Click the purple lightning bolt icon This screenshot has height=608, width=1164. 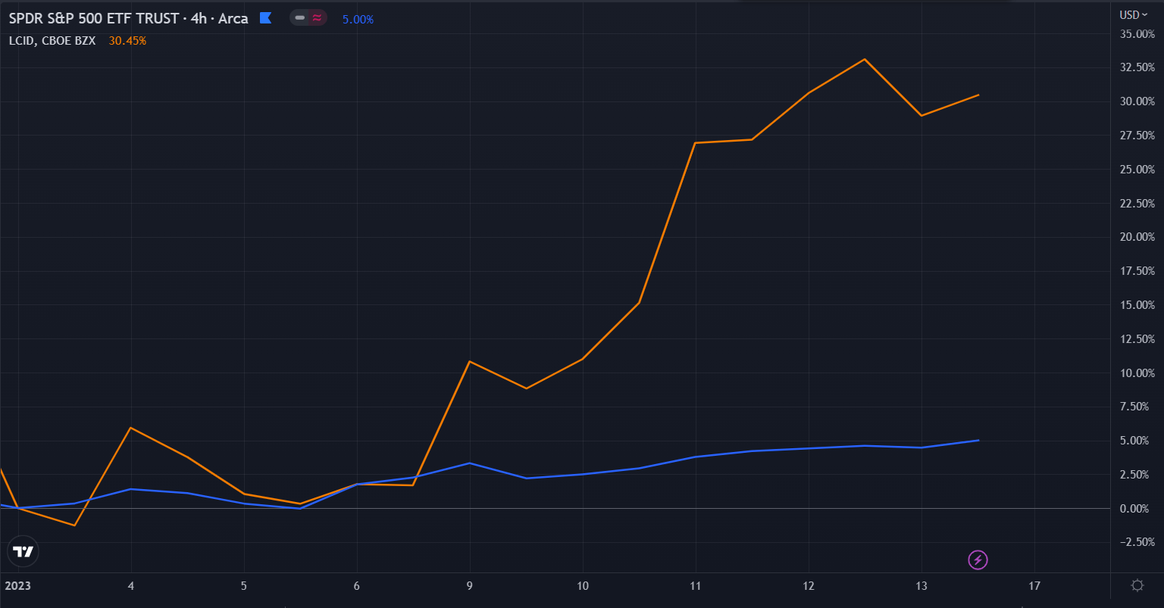click(x=978, y=560)
